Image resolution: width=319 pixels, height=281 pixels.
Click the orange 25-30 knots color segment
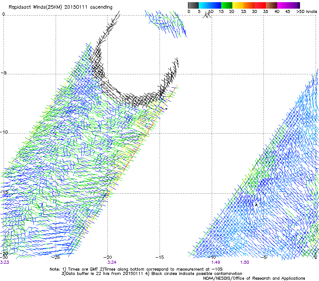(x=249, y=5)
